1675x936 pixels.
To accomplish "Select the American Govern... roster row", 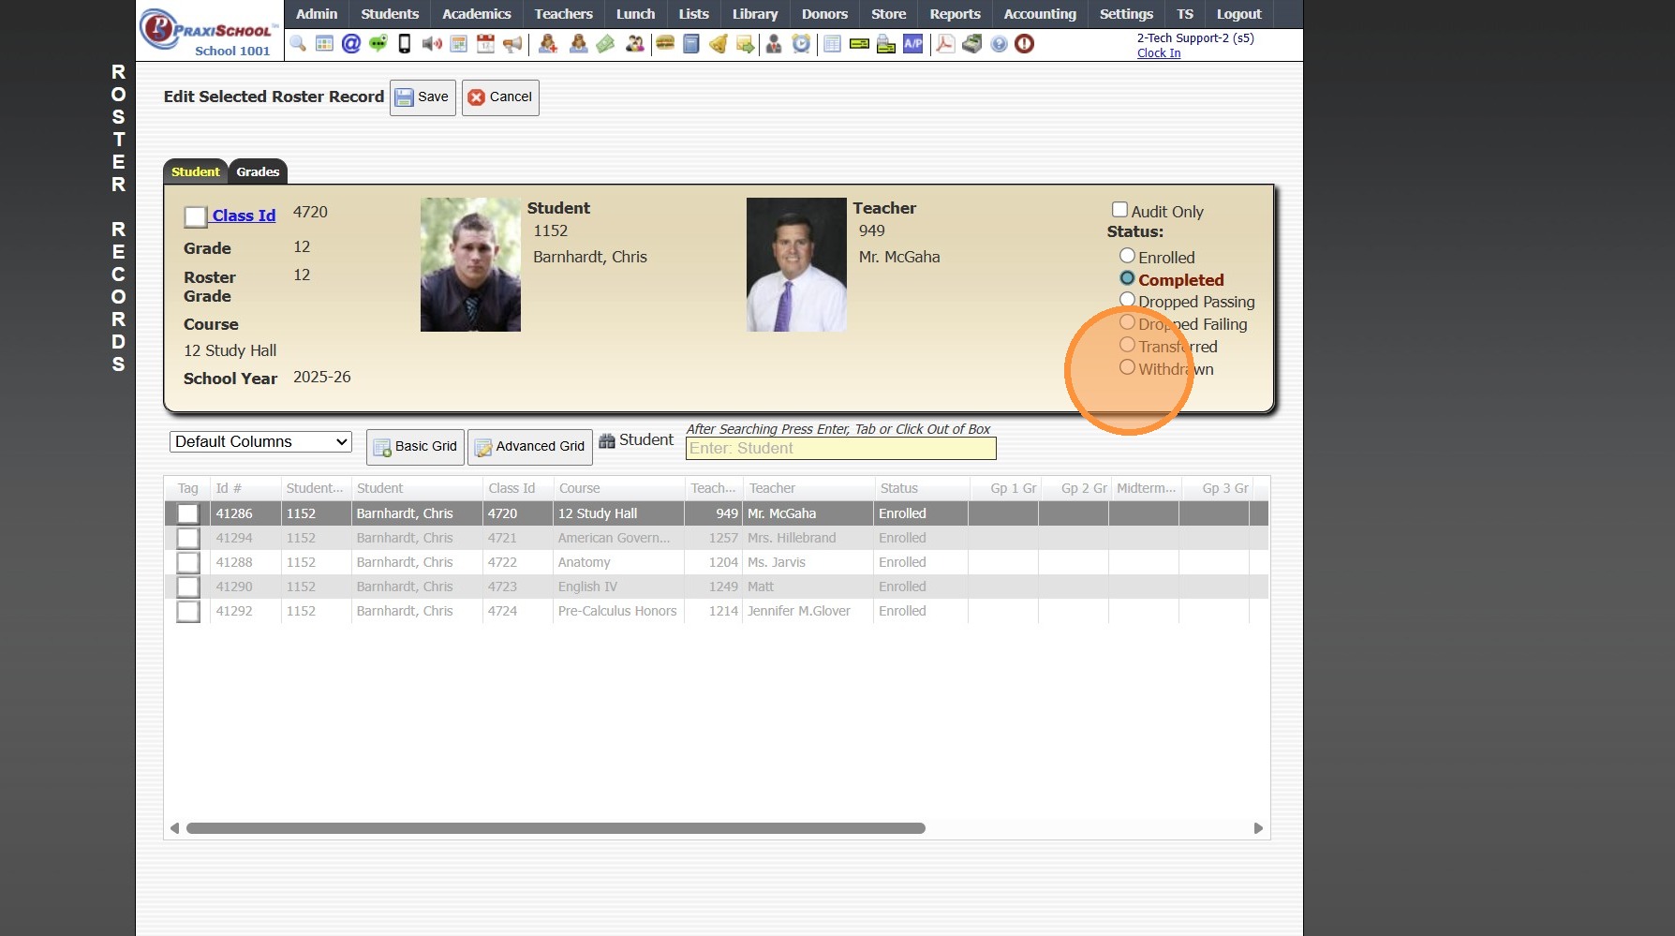I will (x=717, y=538).
